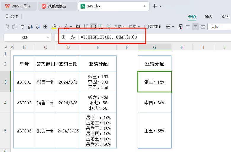231x152 pixels.
Task: Click the clear formatting squares icon
Action: click(x=180, y=27)
